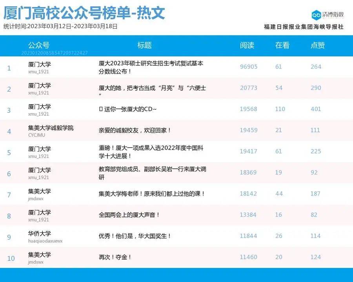Click likes value 124
The height and width of the screenshot is (282, 353).
coord(316,257)
